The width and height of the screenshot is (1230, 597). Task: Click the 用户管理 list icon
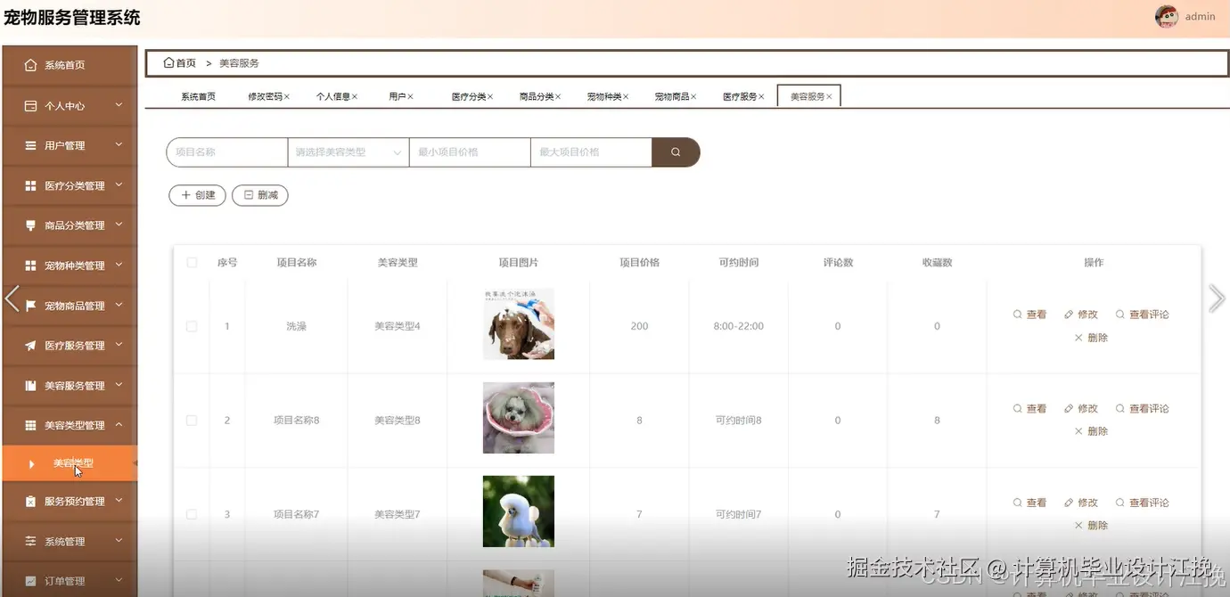click(30, 145)
